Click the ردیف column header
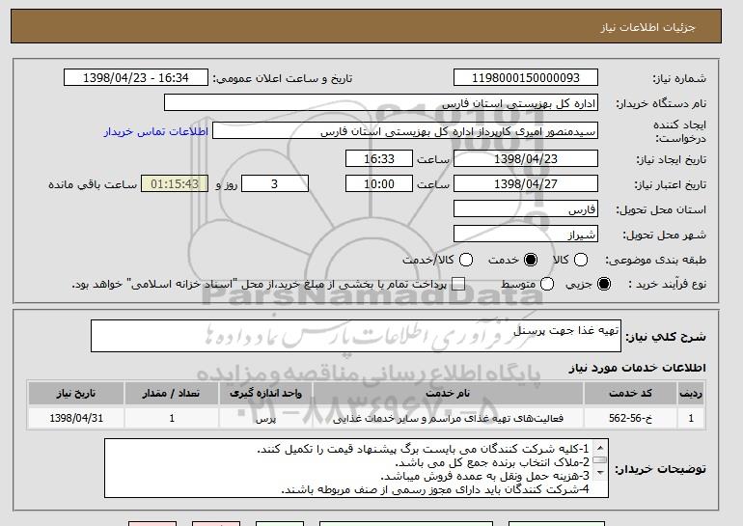The width and height of the screenshot is (743, 526). pyautogui.click(x=691, y=394)
